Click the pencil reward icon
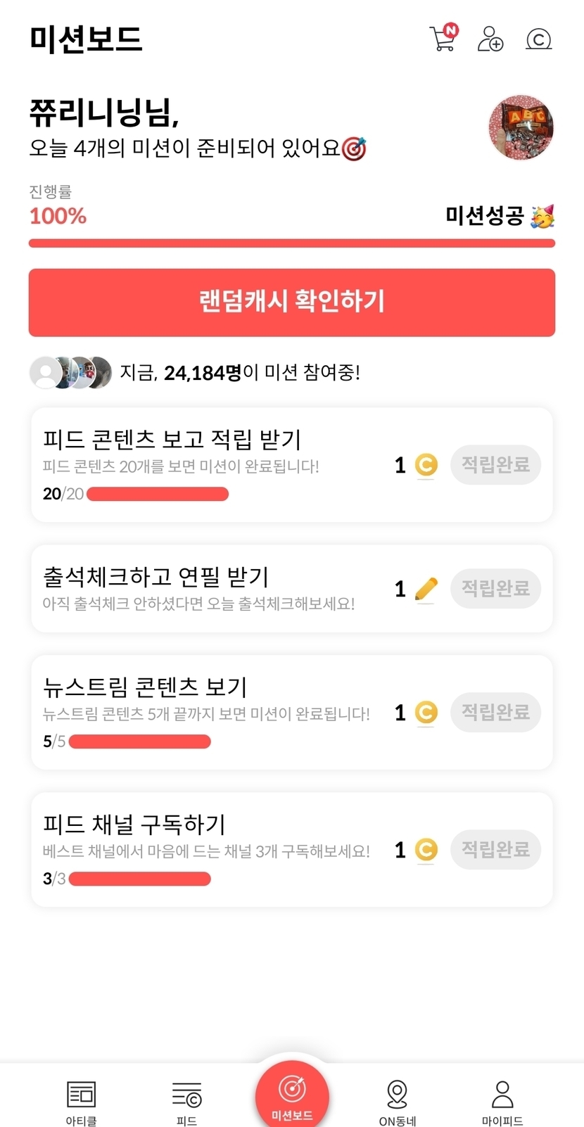The width and height of the screenshot is (584, 1127). tap(426, 589)
